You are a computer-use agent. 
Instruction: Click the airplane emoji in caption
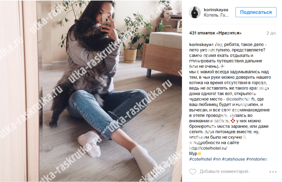coord(223,66)
